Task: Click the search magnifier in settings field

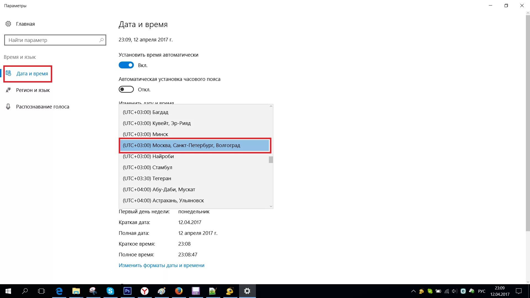Action: [x=101, y=40]
